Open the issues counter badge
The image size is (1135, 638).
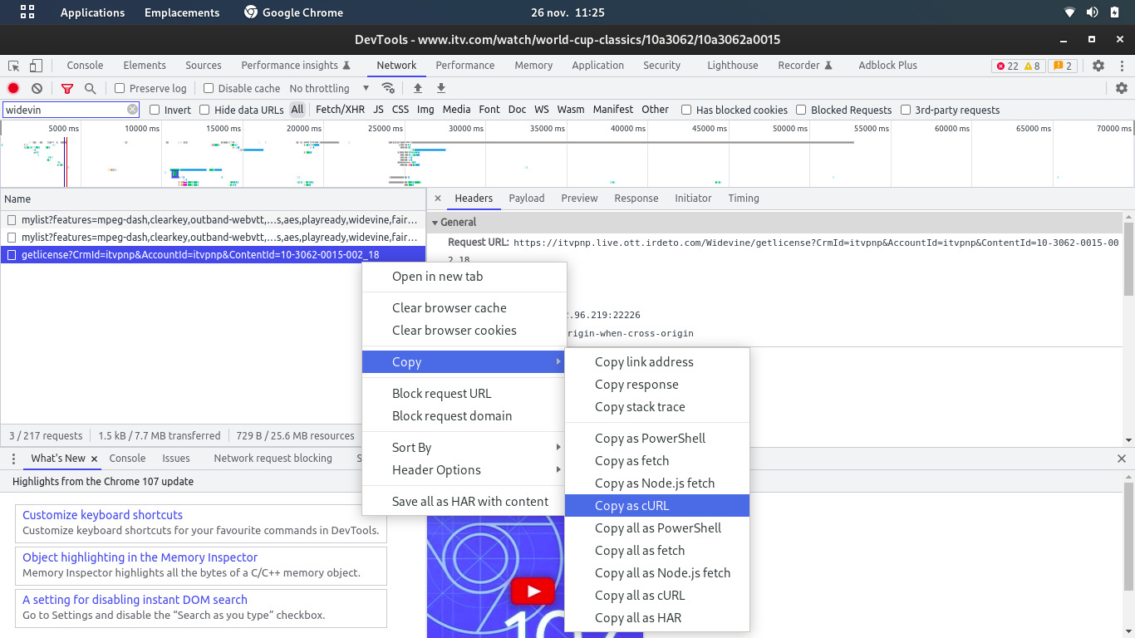coord(1062,66)
